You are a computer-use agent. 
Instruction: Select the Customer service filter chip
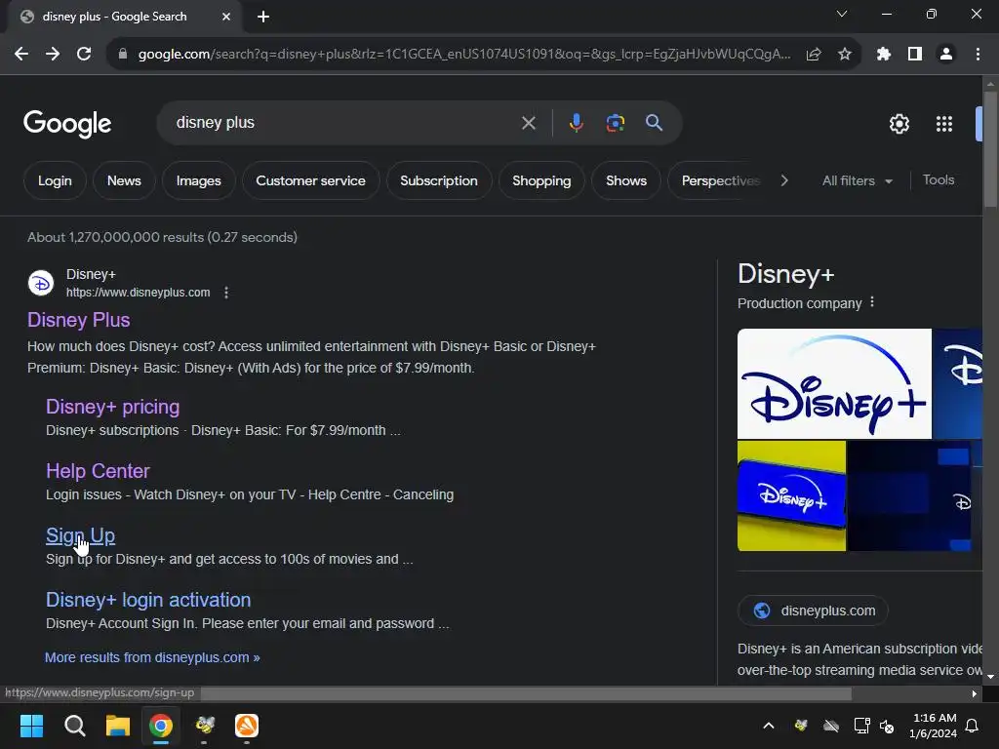click(x=311, y=180)
